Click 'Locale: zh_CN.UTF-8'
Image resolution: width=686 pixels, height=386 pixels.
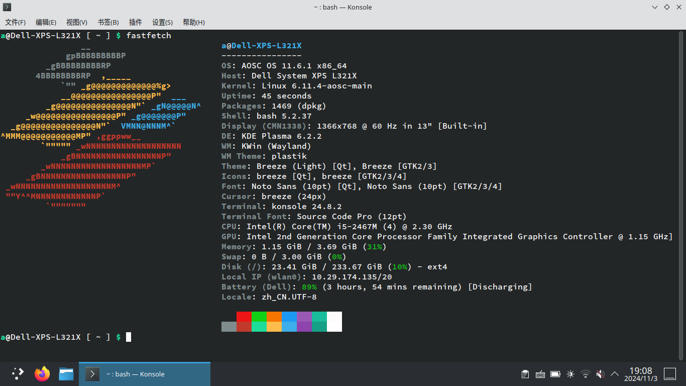pos(269,297)
